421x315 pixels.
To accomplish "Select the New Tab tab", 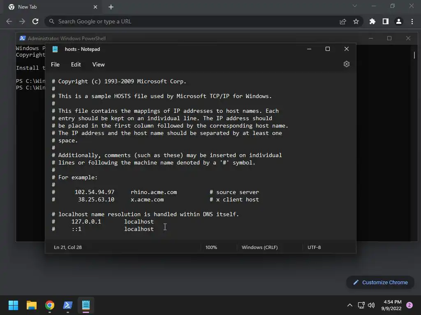I will click(x=52, y=7).
